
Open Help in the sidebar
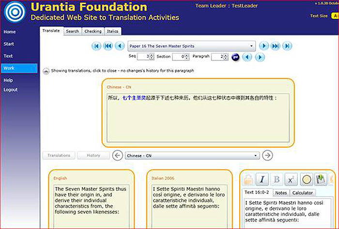8,80
